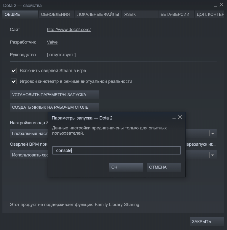227x230 pixels.
Task: Minimize the Параметры запуска dialog
Action: (174, 118)
